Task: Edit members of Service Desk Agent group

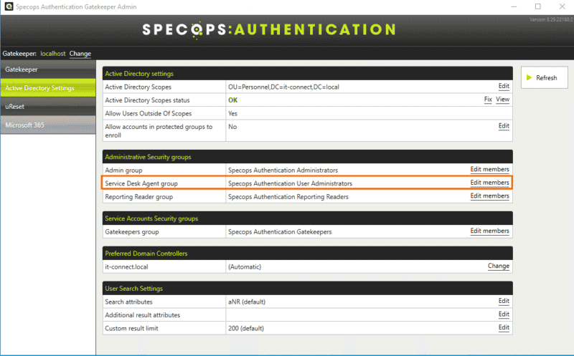Action: click(489, 183)
